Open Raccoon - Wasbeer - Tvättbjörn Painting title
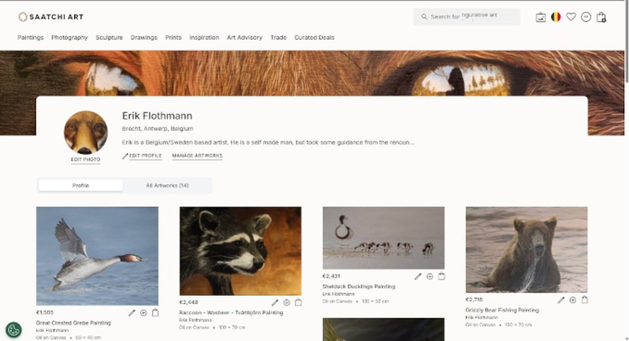Screen dimensions: 629x341 tap(231, 313)
